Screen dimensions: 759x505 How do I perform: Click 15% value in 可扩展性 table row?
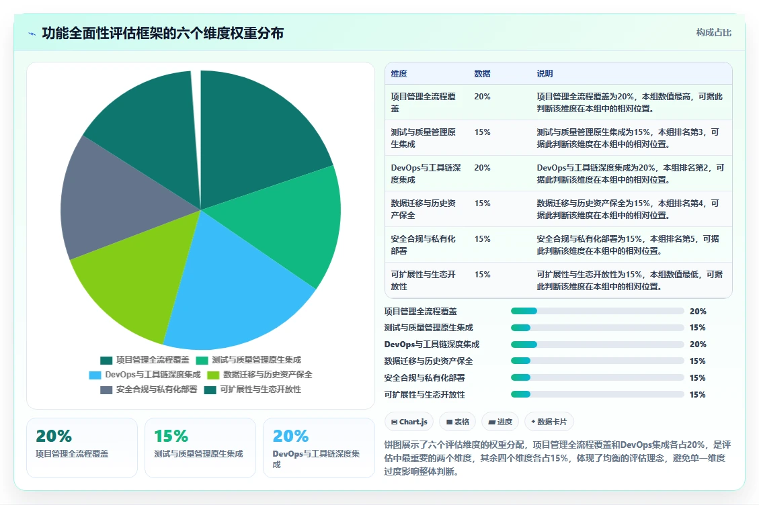click(x=482, y=274)
